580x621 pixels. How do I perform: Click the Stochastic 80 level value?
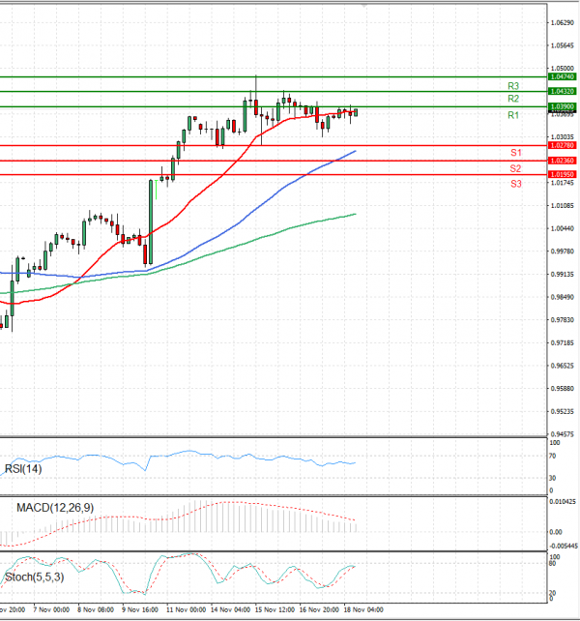point(553,563)
